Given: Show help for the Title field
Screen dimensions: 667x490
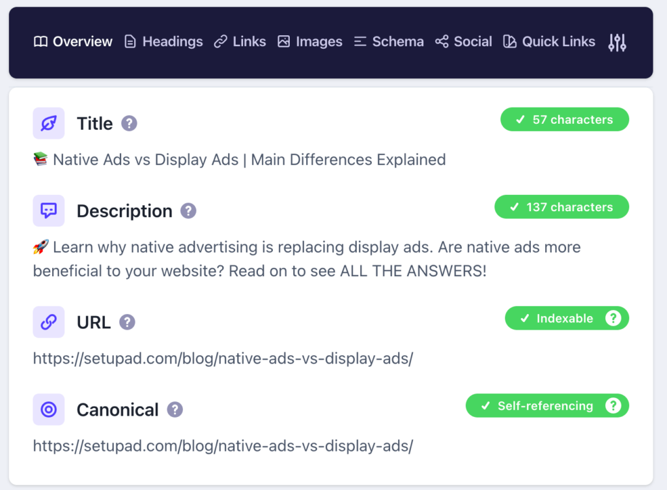Looking at the screenshot, I should pyautogui.click(x=129, y=123).
